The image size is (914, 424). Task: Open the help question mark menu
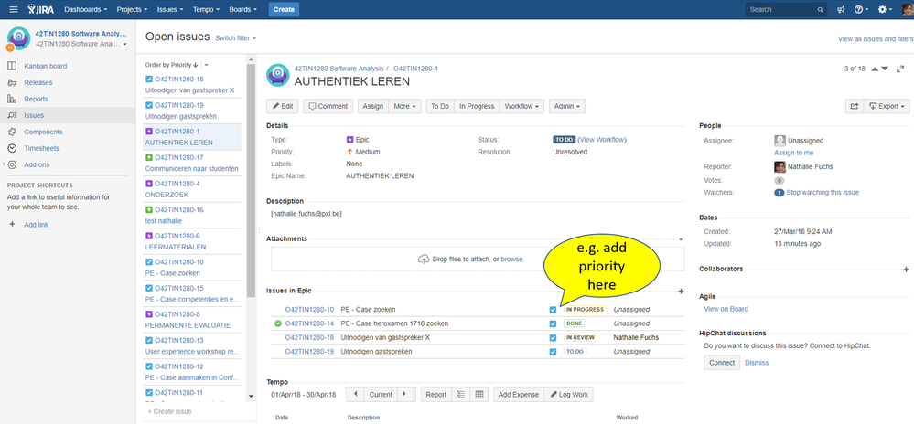[861, 9]
